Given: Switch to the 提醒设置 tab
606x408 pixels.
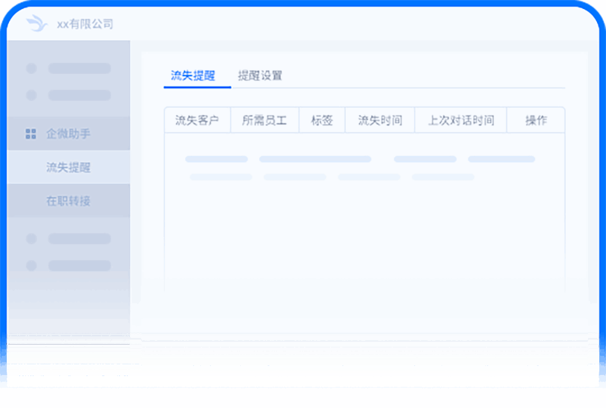Looking at the screenshot, I should coord(260,76).
